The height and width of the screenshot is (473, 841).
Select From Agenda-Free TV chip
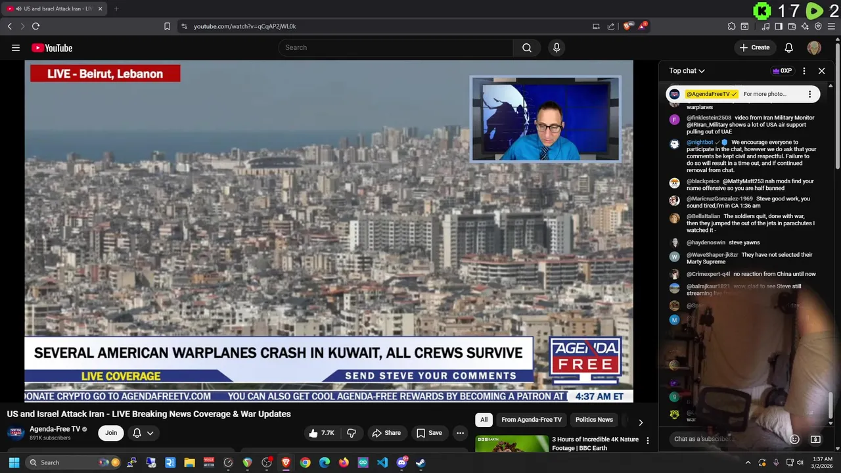pyautogui.click(x=532, y=420)
